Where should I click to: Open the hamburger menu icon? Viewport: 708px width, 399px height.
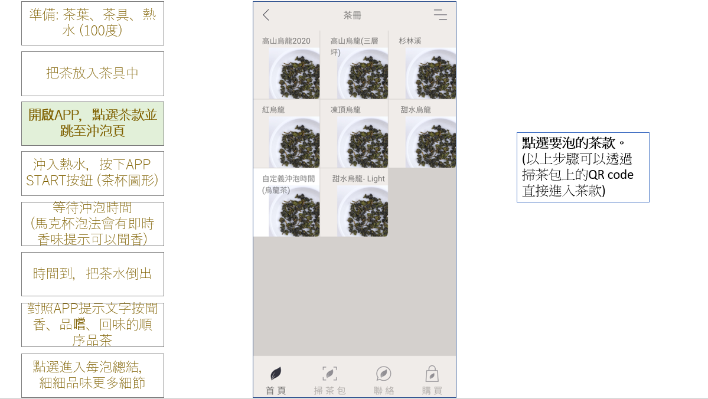pos(441,15)
